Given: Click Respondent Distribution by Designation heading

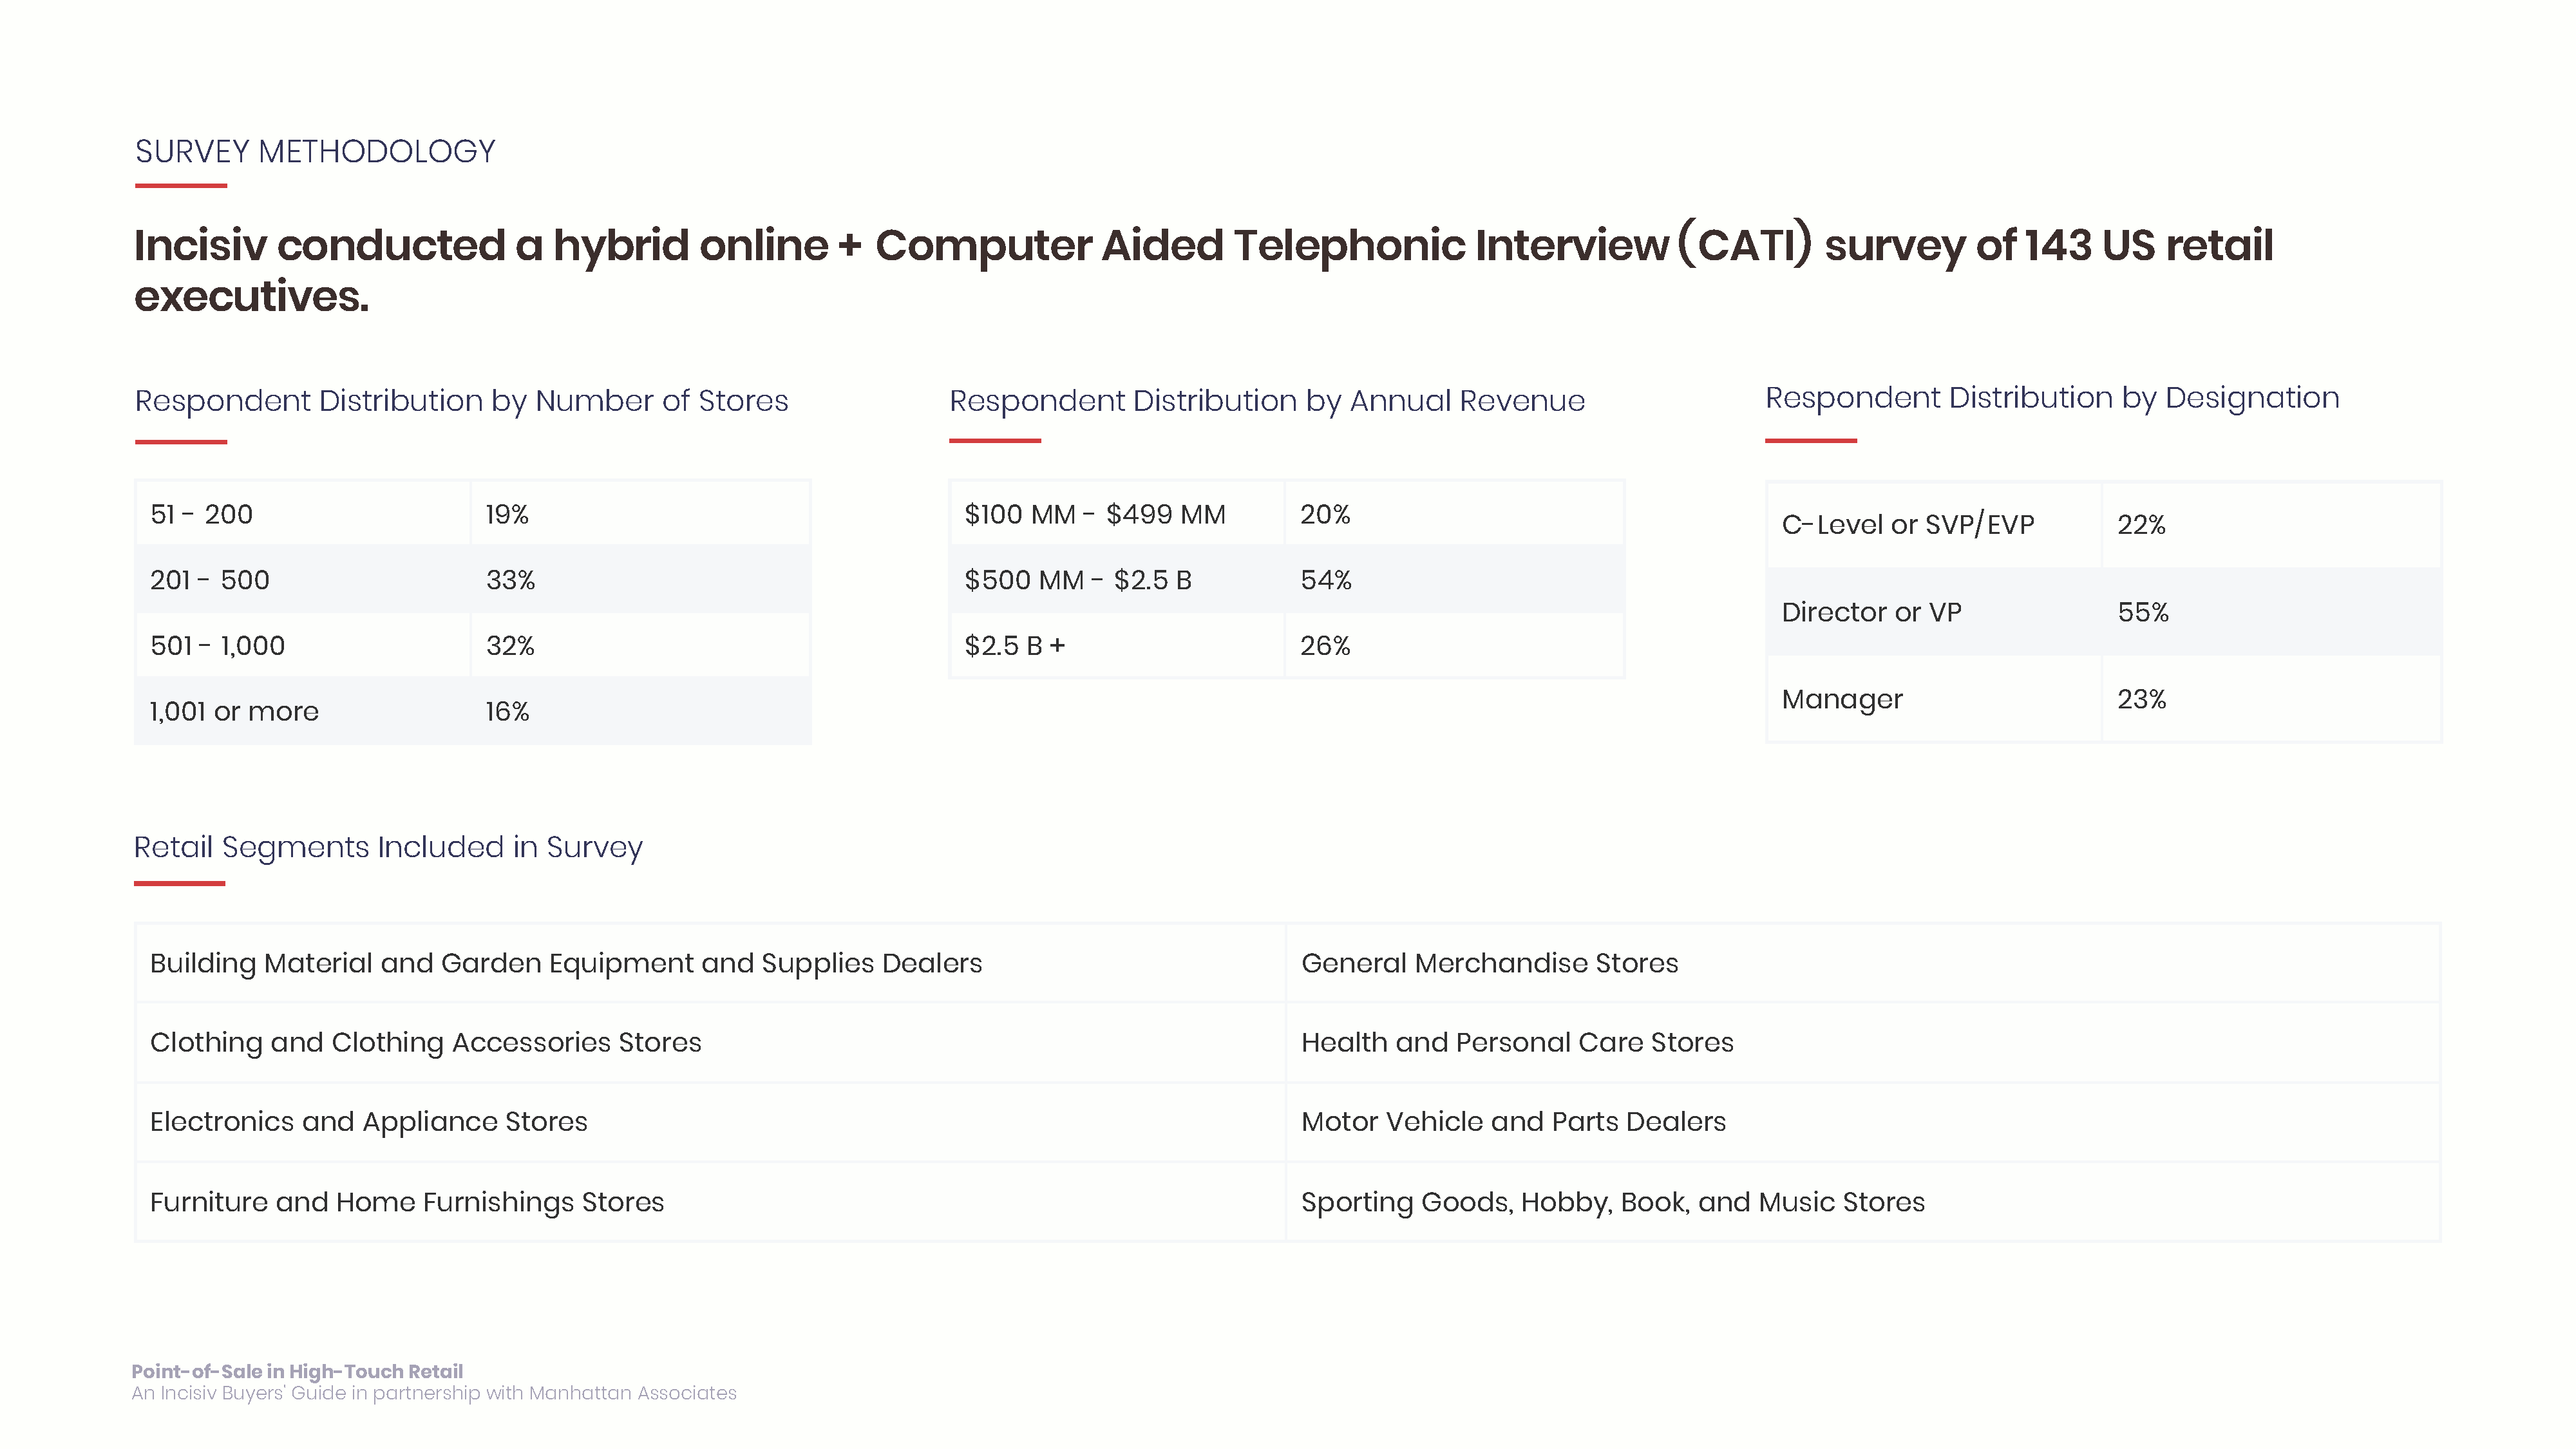Looking at the screenshot, I should (x=2052, y=398).
